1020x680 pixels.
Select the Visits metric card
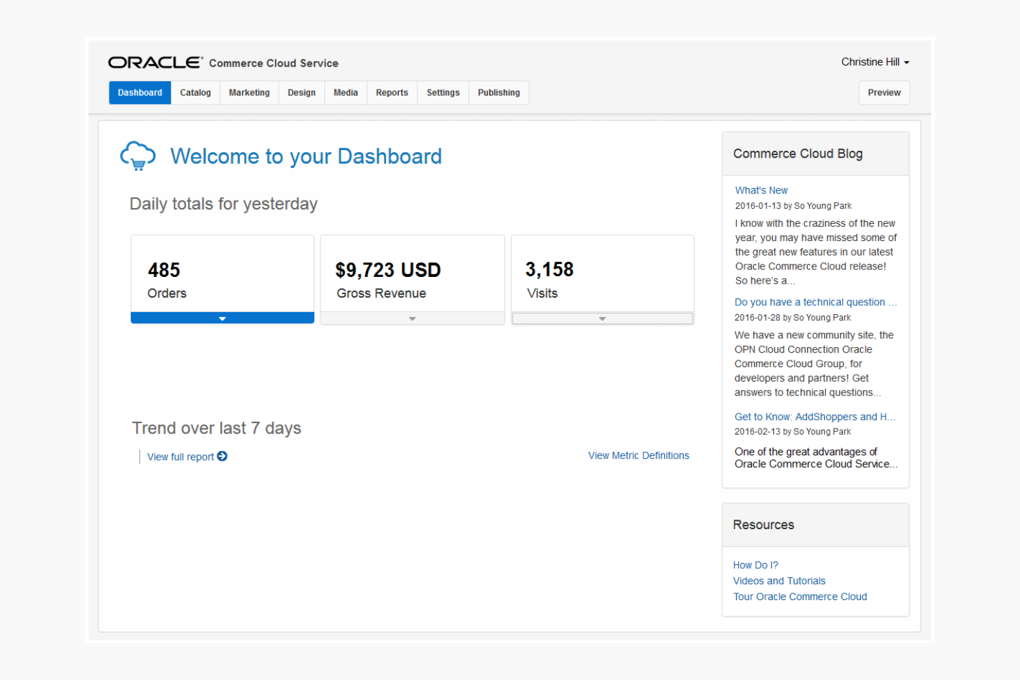point(602,276)
